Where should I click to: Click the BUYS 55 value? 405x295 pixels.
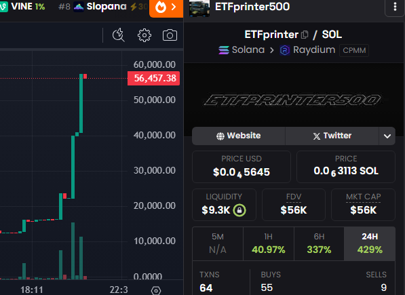tap(267, 288)
